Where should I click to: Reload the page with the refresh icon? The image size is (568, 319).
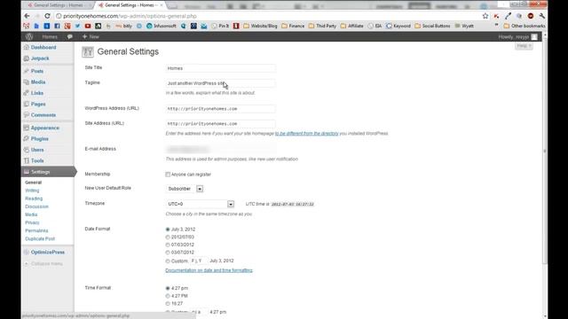tap(47, 16)
